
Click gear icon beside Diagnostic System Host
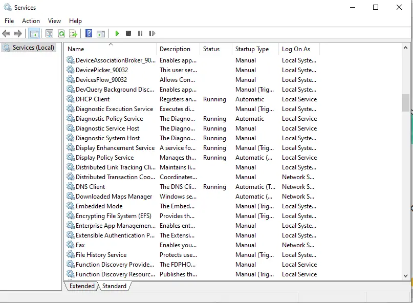click(x=70, y=138)
